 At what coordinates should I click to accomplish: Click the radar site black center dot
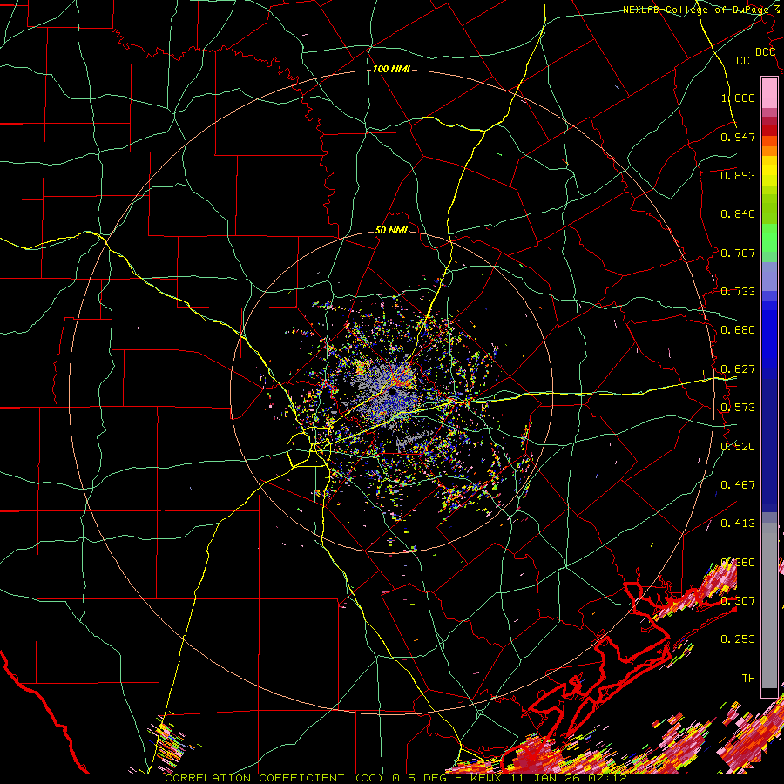point(393,391)
